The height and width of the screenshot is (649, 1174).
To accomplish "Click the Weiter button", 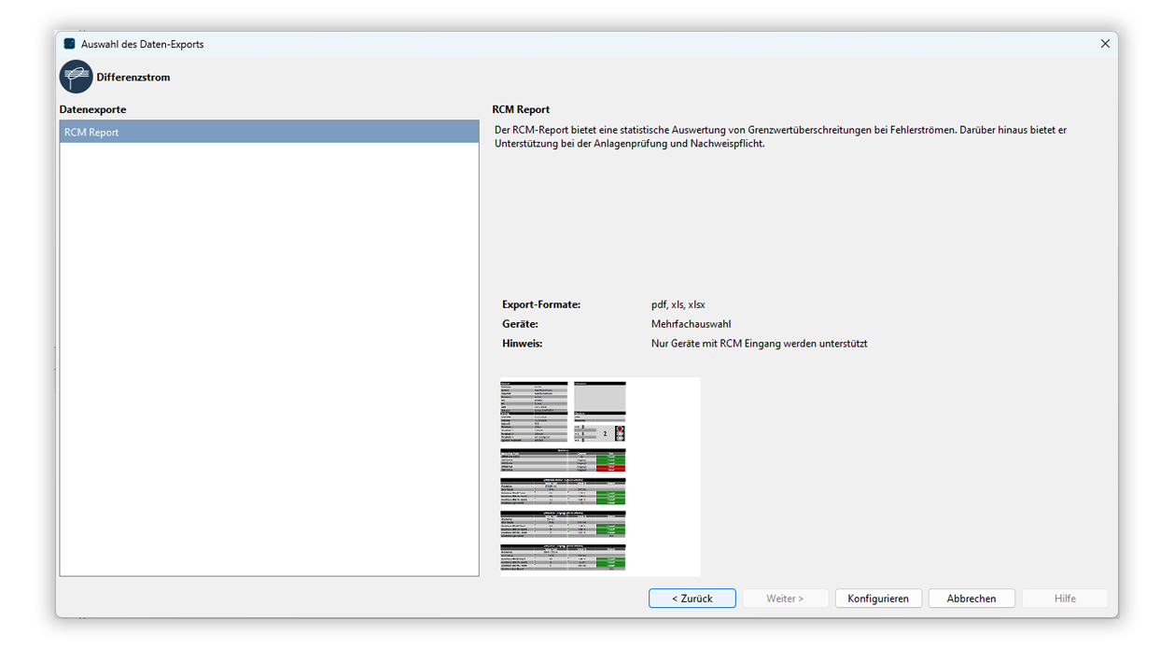I will pyautogui.click(x=785, y=598).
